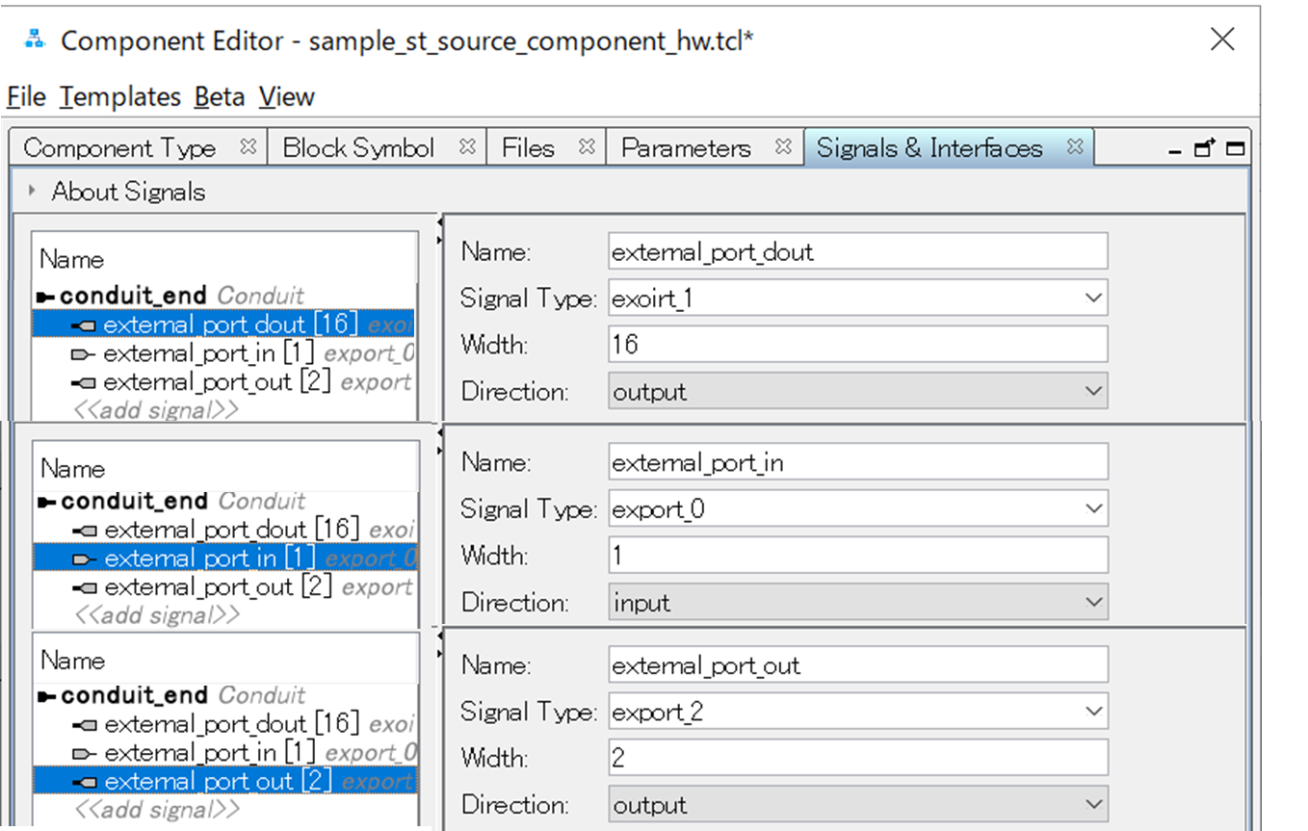Open the export_2 Signal Type dropdown
Viewport: 1308px width, 831px height.
[1095, 711]
